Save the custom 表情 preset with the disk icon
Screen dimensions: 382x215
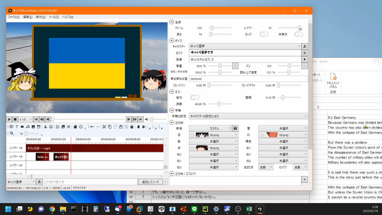point(235,128)
